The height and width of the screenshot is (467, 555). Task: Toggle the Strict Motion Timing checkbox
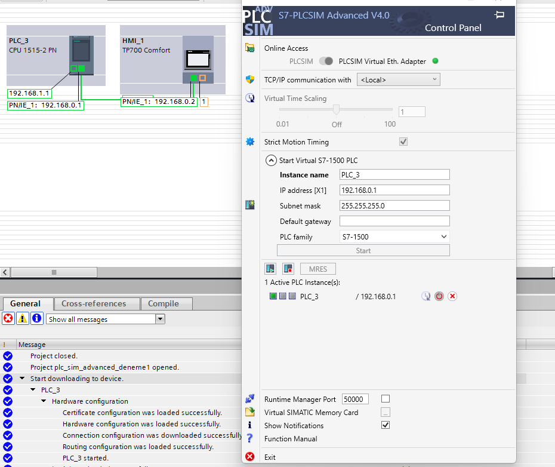[403, 142]
